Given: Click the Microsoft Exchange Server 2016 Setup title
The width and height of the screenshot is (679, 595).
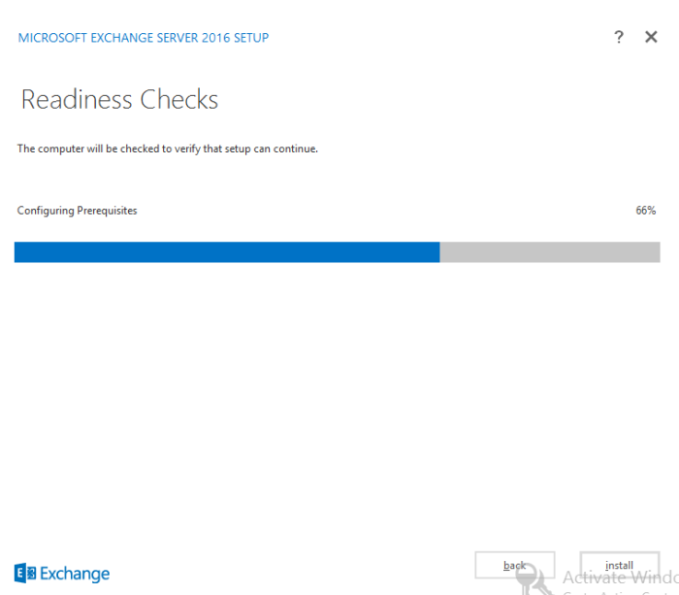Looking at the screenshot, I should pyautogui.click(x=144, y=38).
